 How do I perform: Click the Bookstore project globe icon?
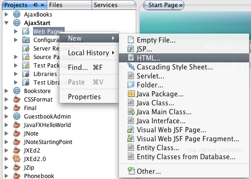pyautogui.click(x=17, y=91)
